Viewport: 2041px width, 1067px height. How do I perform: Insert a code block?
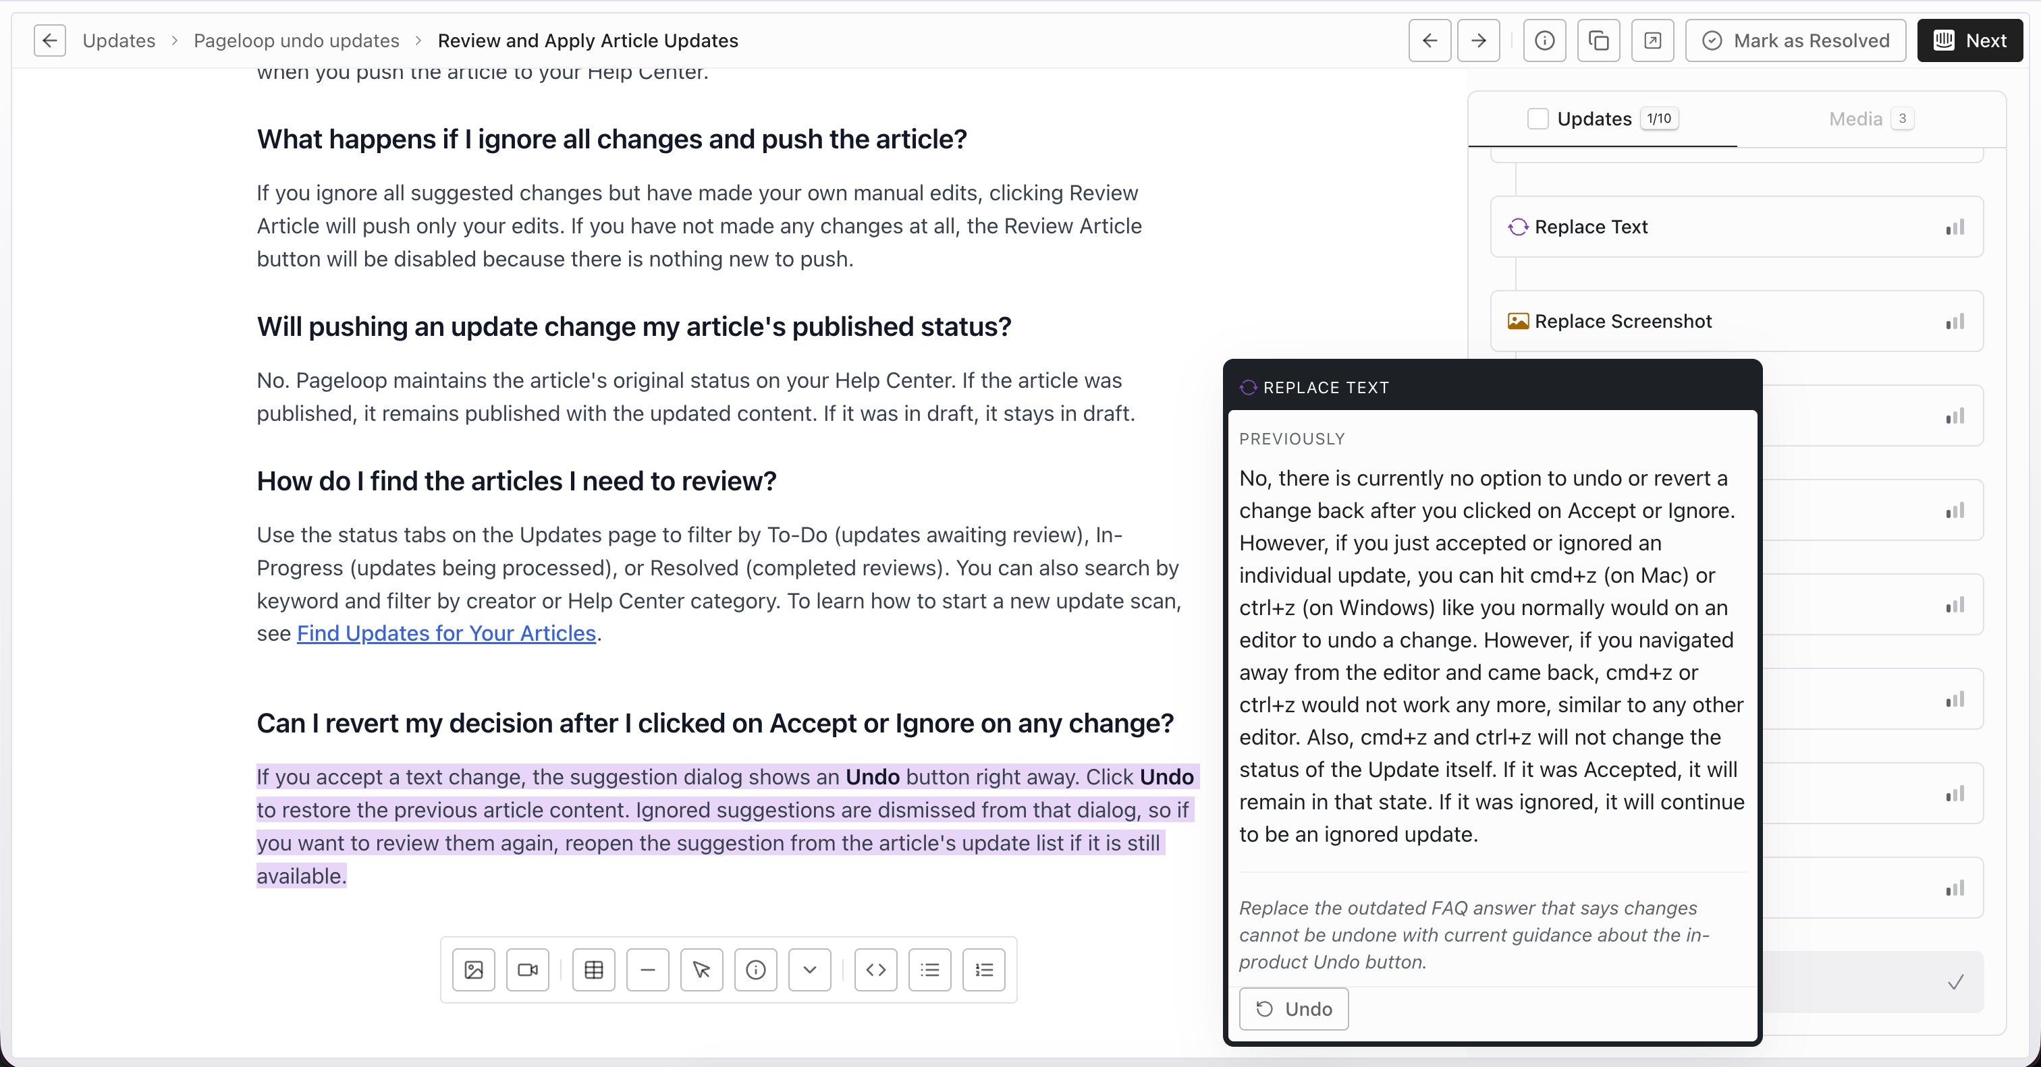click(875, 970)
